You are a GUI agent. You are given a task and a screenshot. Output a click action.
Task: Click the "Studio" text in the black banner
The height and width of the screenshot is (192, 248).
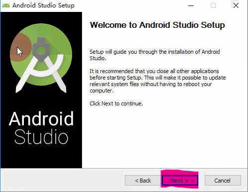click(x=41, y=137)
